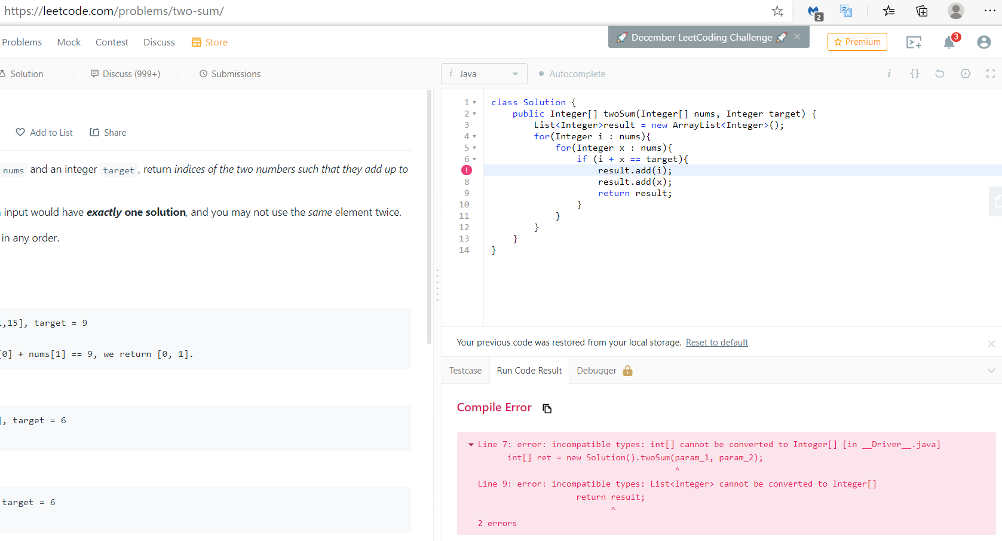Select the Run Code Result tab
The height and width of the screenshot is (541, 1002).
[529, 371]
